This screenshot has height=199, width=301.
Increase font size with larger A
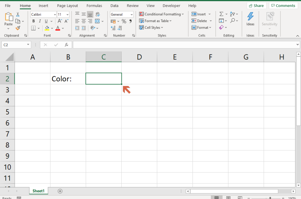60,21
